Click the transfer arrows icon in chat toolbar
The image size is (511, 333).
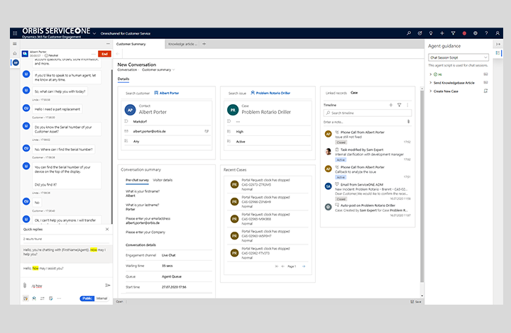tap(43, 298)
